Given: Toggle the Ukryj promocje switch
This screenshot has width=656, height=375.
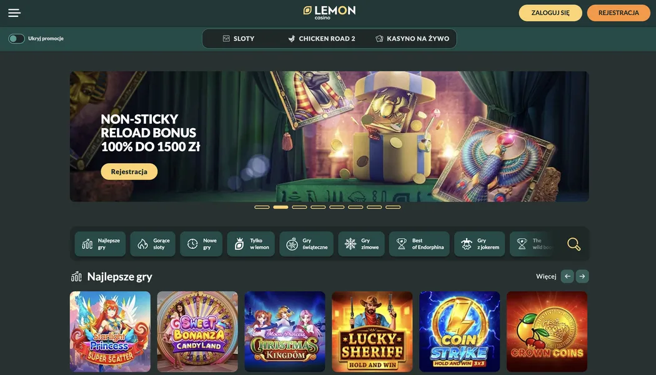Looking at the screenshot, I should click(16, 39).
